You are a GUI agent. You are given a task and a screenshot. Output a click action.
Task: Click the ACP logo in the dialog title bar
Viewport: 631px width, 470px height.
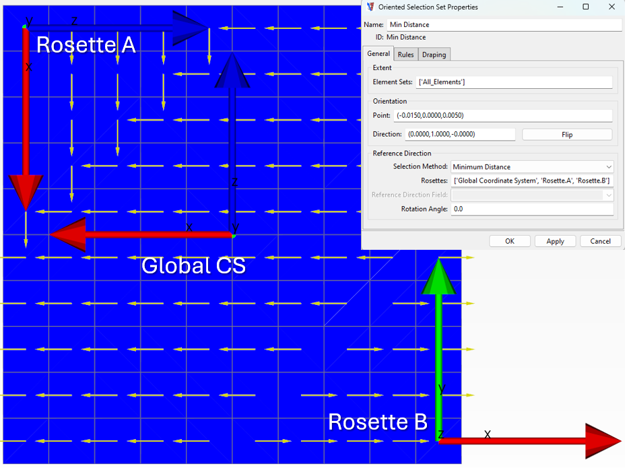(x=370, y=7)
